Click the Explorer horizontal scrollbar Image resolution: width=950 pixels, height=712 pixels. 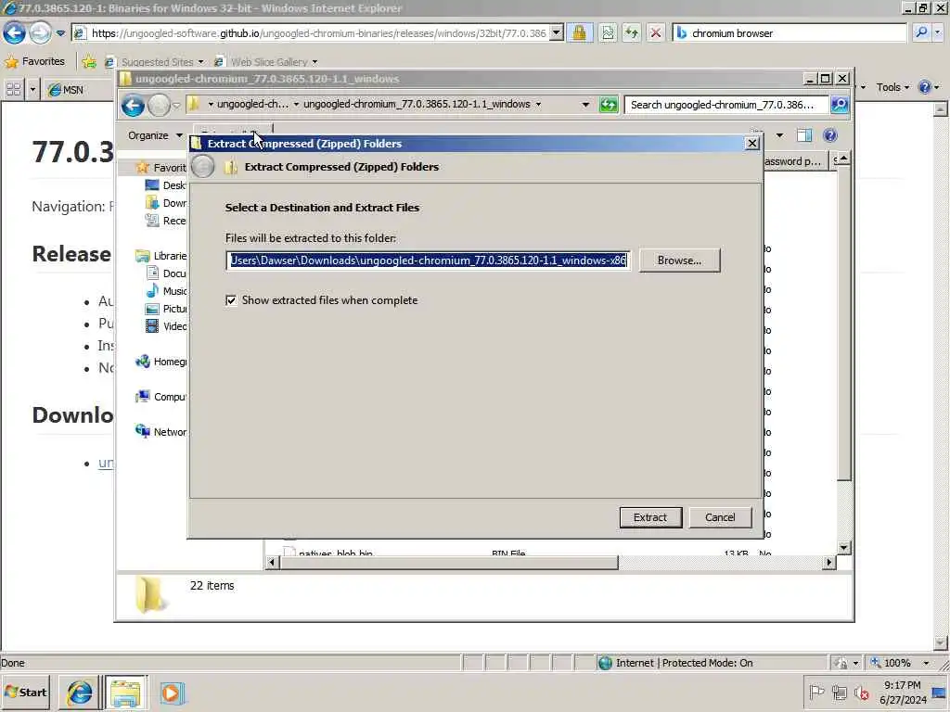click(x=448, y=563)
